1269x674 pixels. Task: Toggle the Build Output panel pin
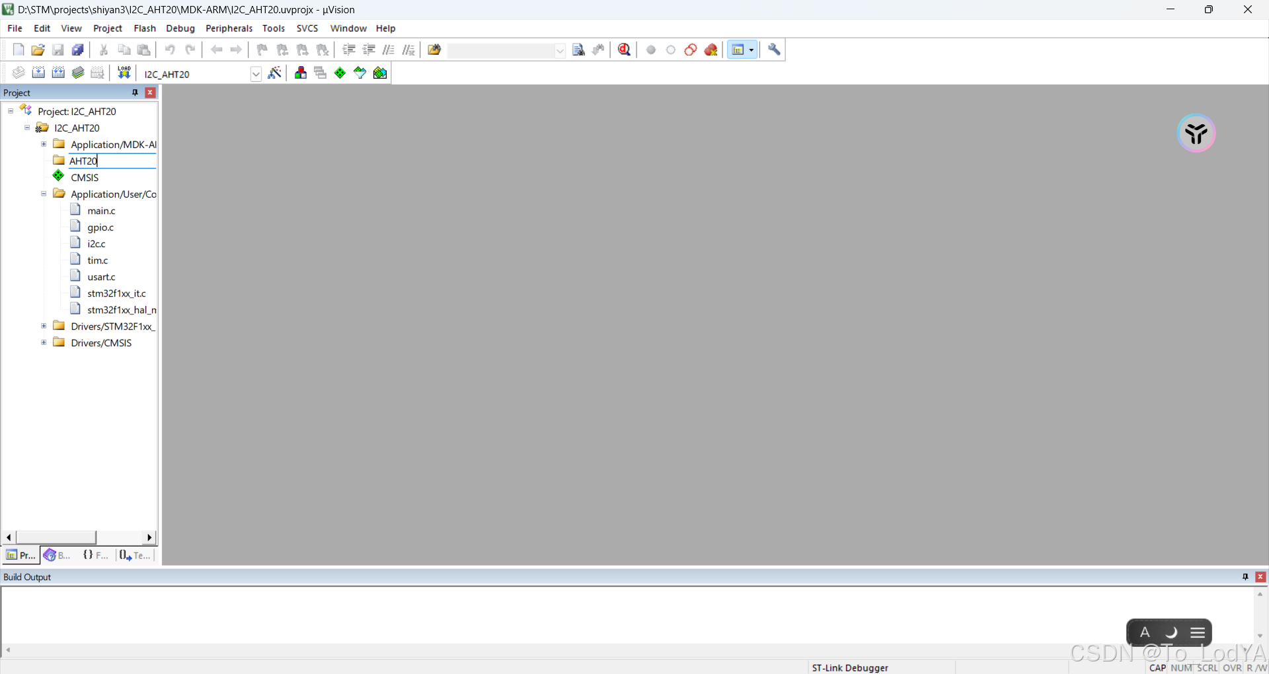[1245, 577]
